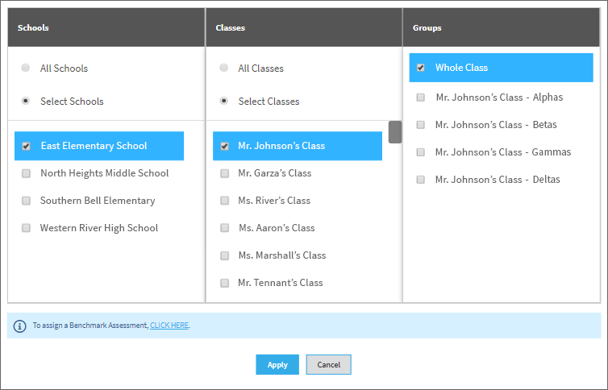This screenshot has height=390, width=608.
Task: Check Mr. Johnson's Class - Alphas group
Action: (421, 97)
